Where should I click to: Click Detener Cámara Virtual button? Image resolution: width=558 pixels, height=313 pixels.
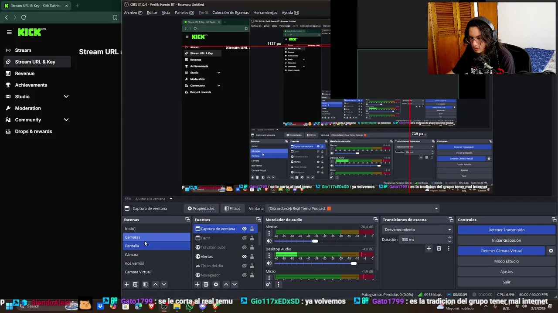pos(501,251)
